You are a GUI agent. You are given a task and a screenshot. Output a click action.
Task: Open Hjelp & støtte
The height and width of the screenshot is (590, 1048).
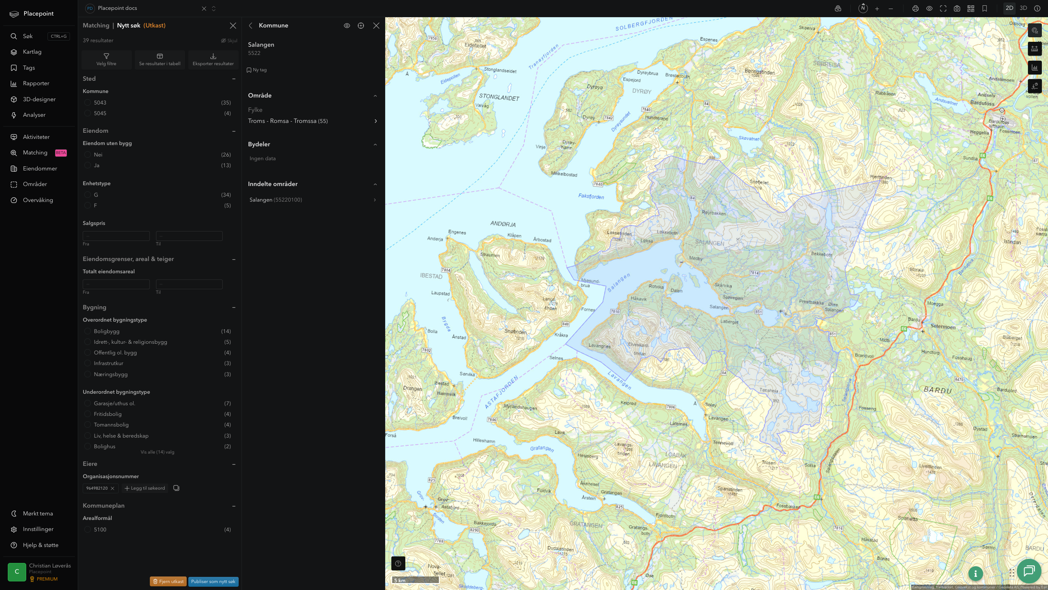(x=39, y=545)
